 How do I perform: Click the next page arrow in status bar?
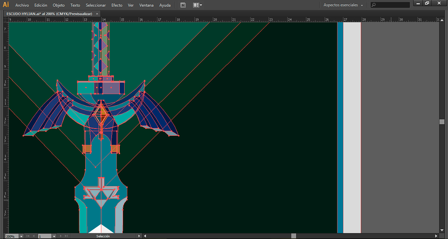click(x=60, y=236)
